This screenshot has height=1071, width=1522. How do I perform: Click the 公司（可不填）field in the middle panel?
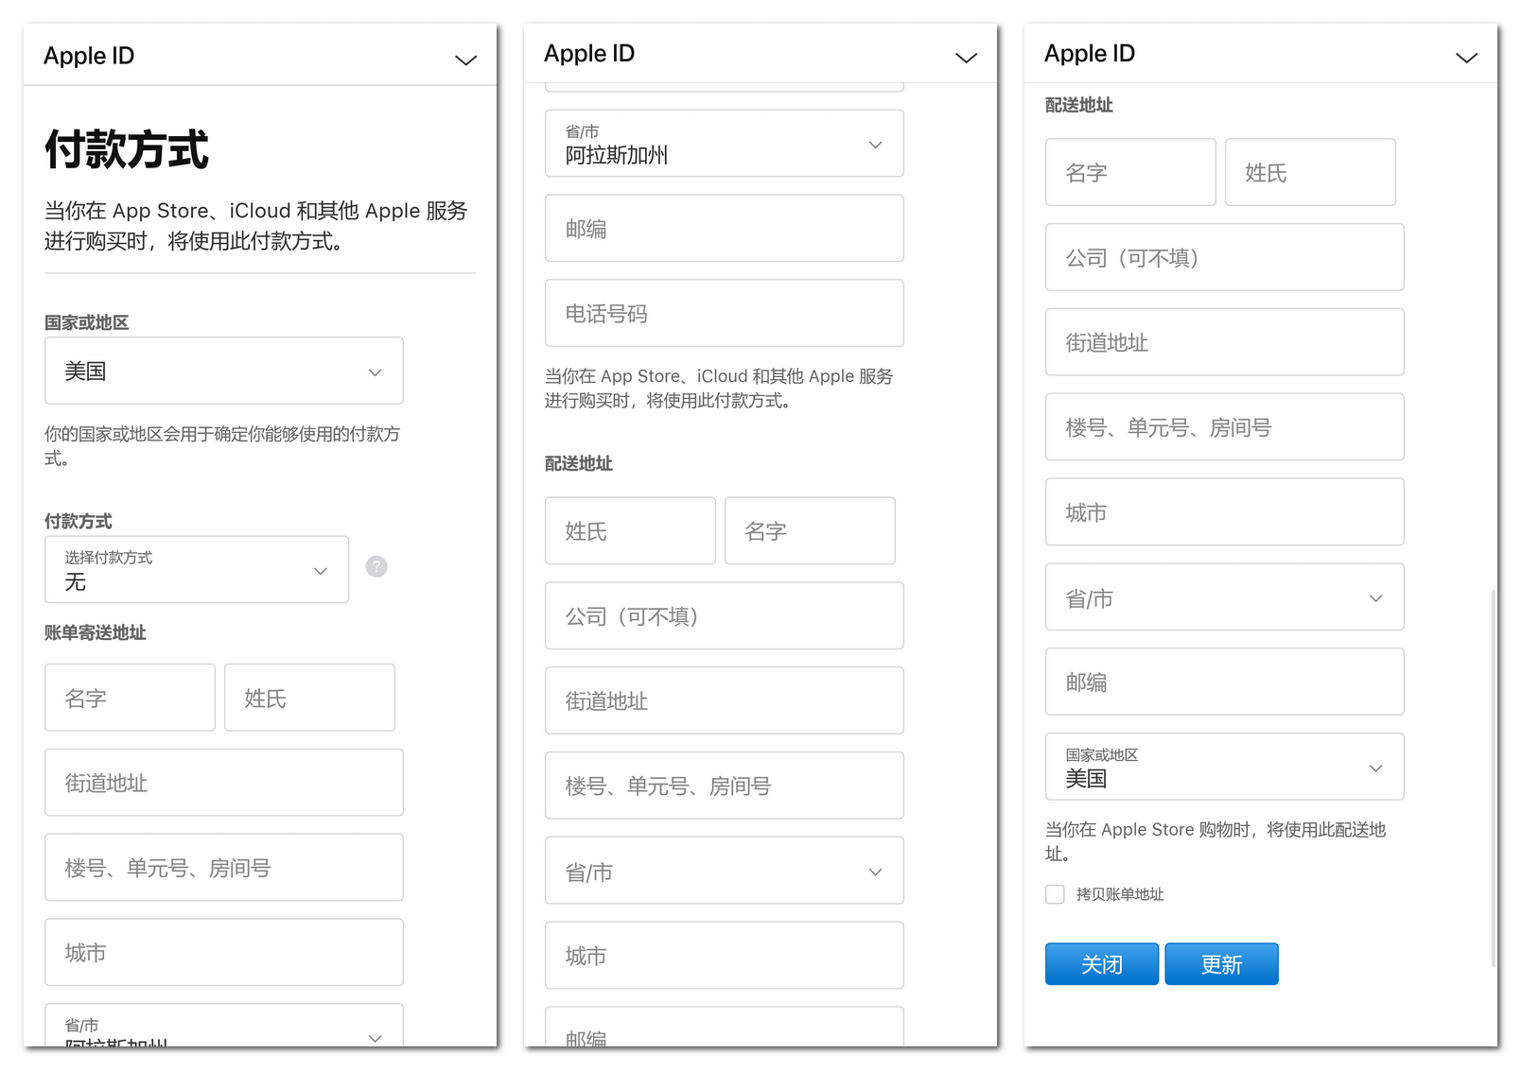pyautogui.click(x=725, y=615)
